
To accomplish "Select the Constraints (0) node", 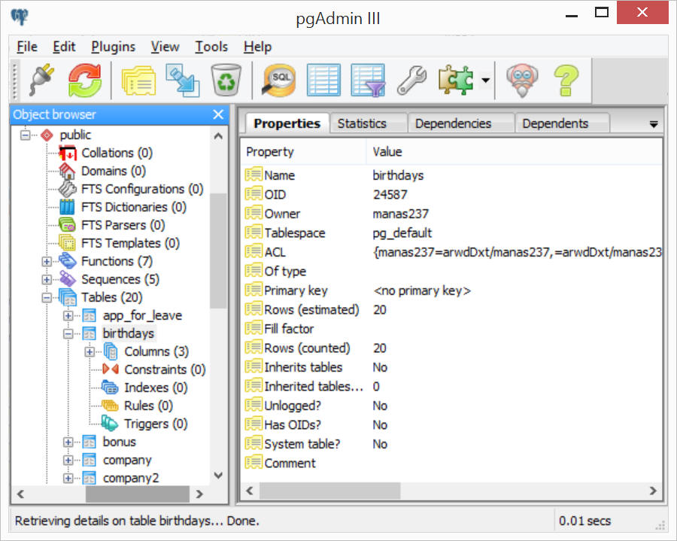I will [x=165, y=369].
